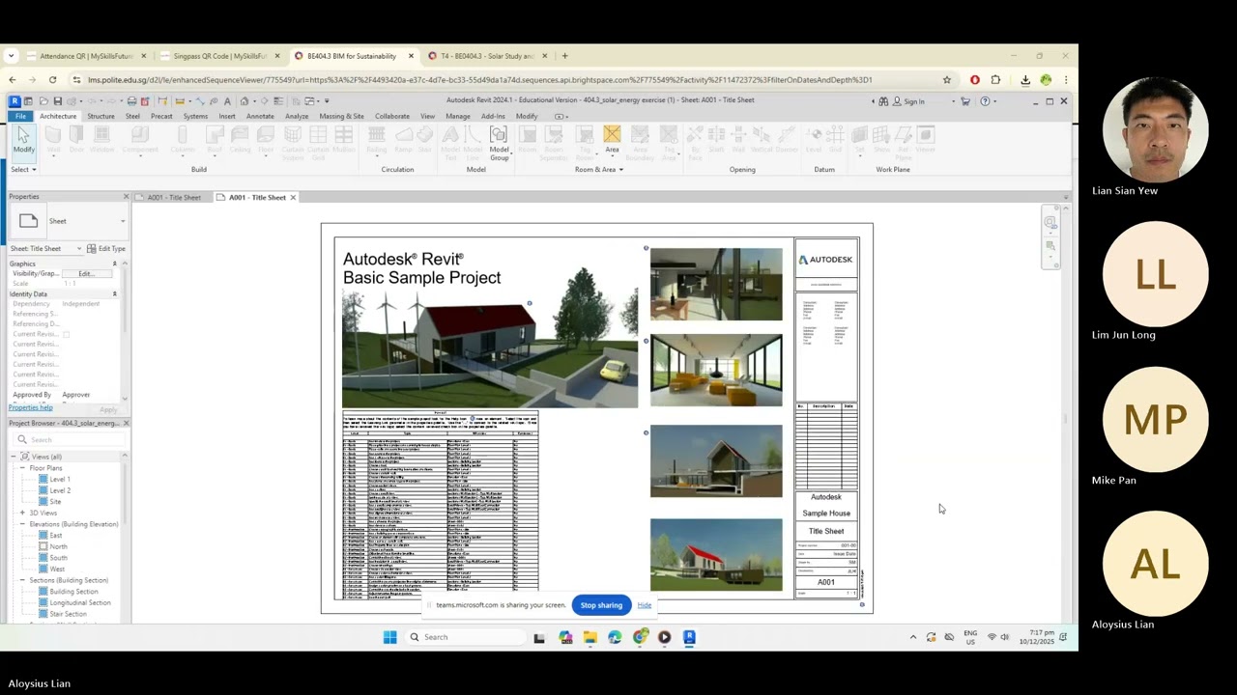Click the main house rendering on sheet

[x=490, y=347]
